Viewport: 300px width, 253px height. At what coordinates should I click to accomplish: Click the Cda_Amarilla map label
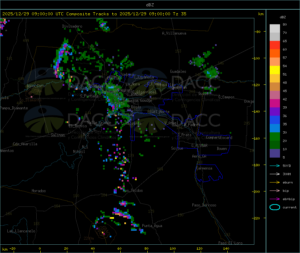pyautogui.click(x=25, y=144)
